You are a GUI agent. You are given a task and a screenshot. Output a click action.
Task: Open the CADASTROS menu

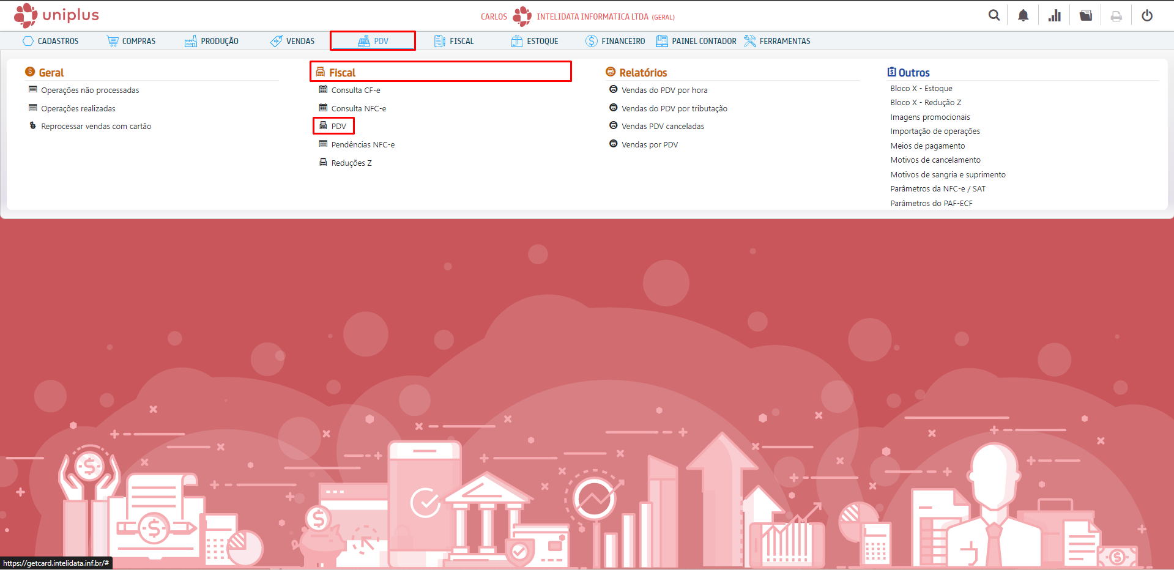51,41
